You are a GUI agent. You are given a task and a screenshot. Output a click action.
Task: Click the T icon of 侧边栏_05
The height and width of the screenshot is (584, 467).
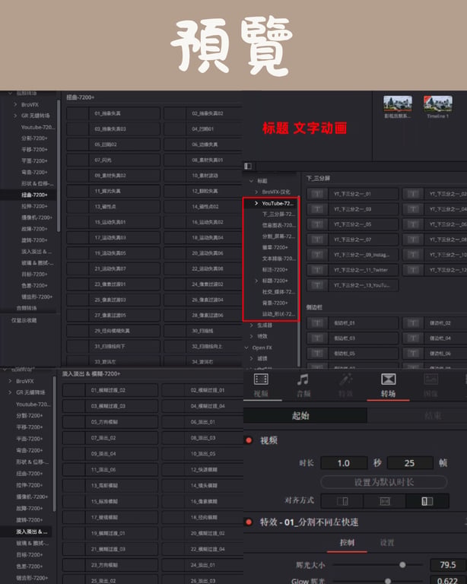(317, 353)
